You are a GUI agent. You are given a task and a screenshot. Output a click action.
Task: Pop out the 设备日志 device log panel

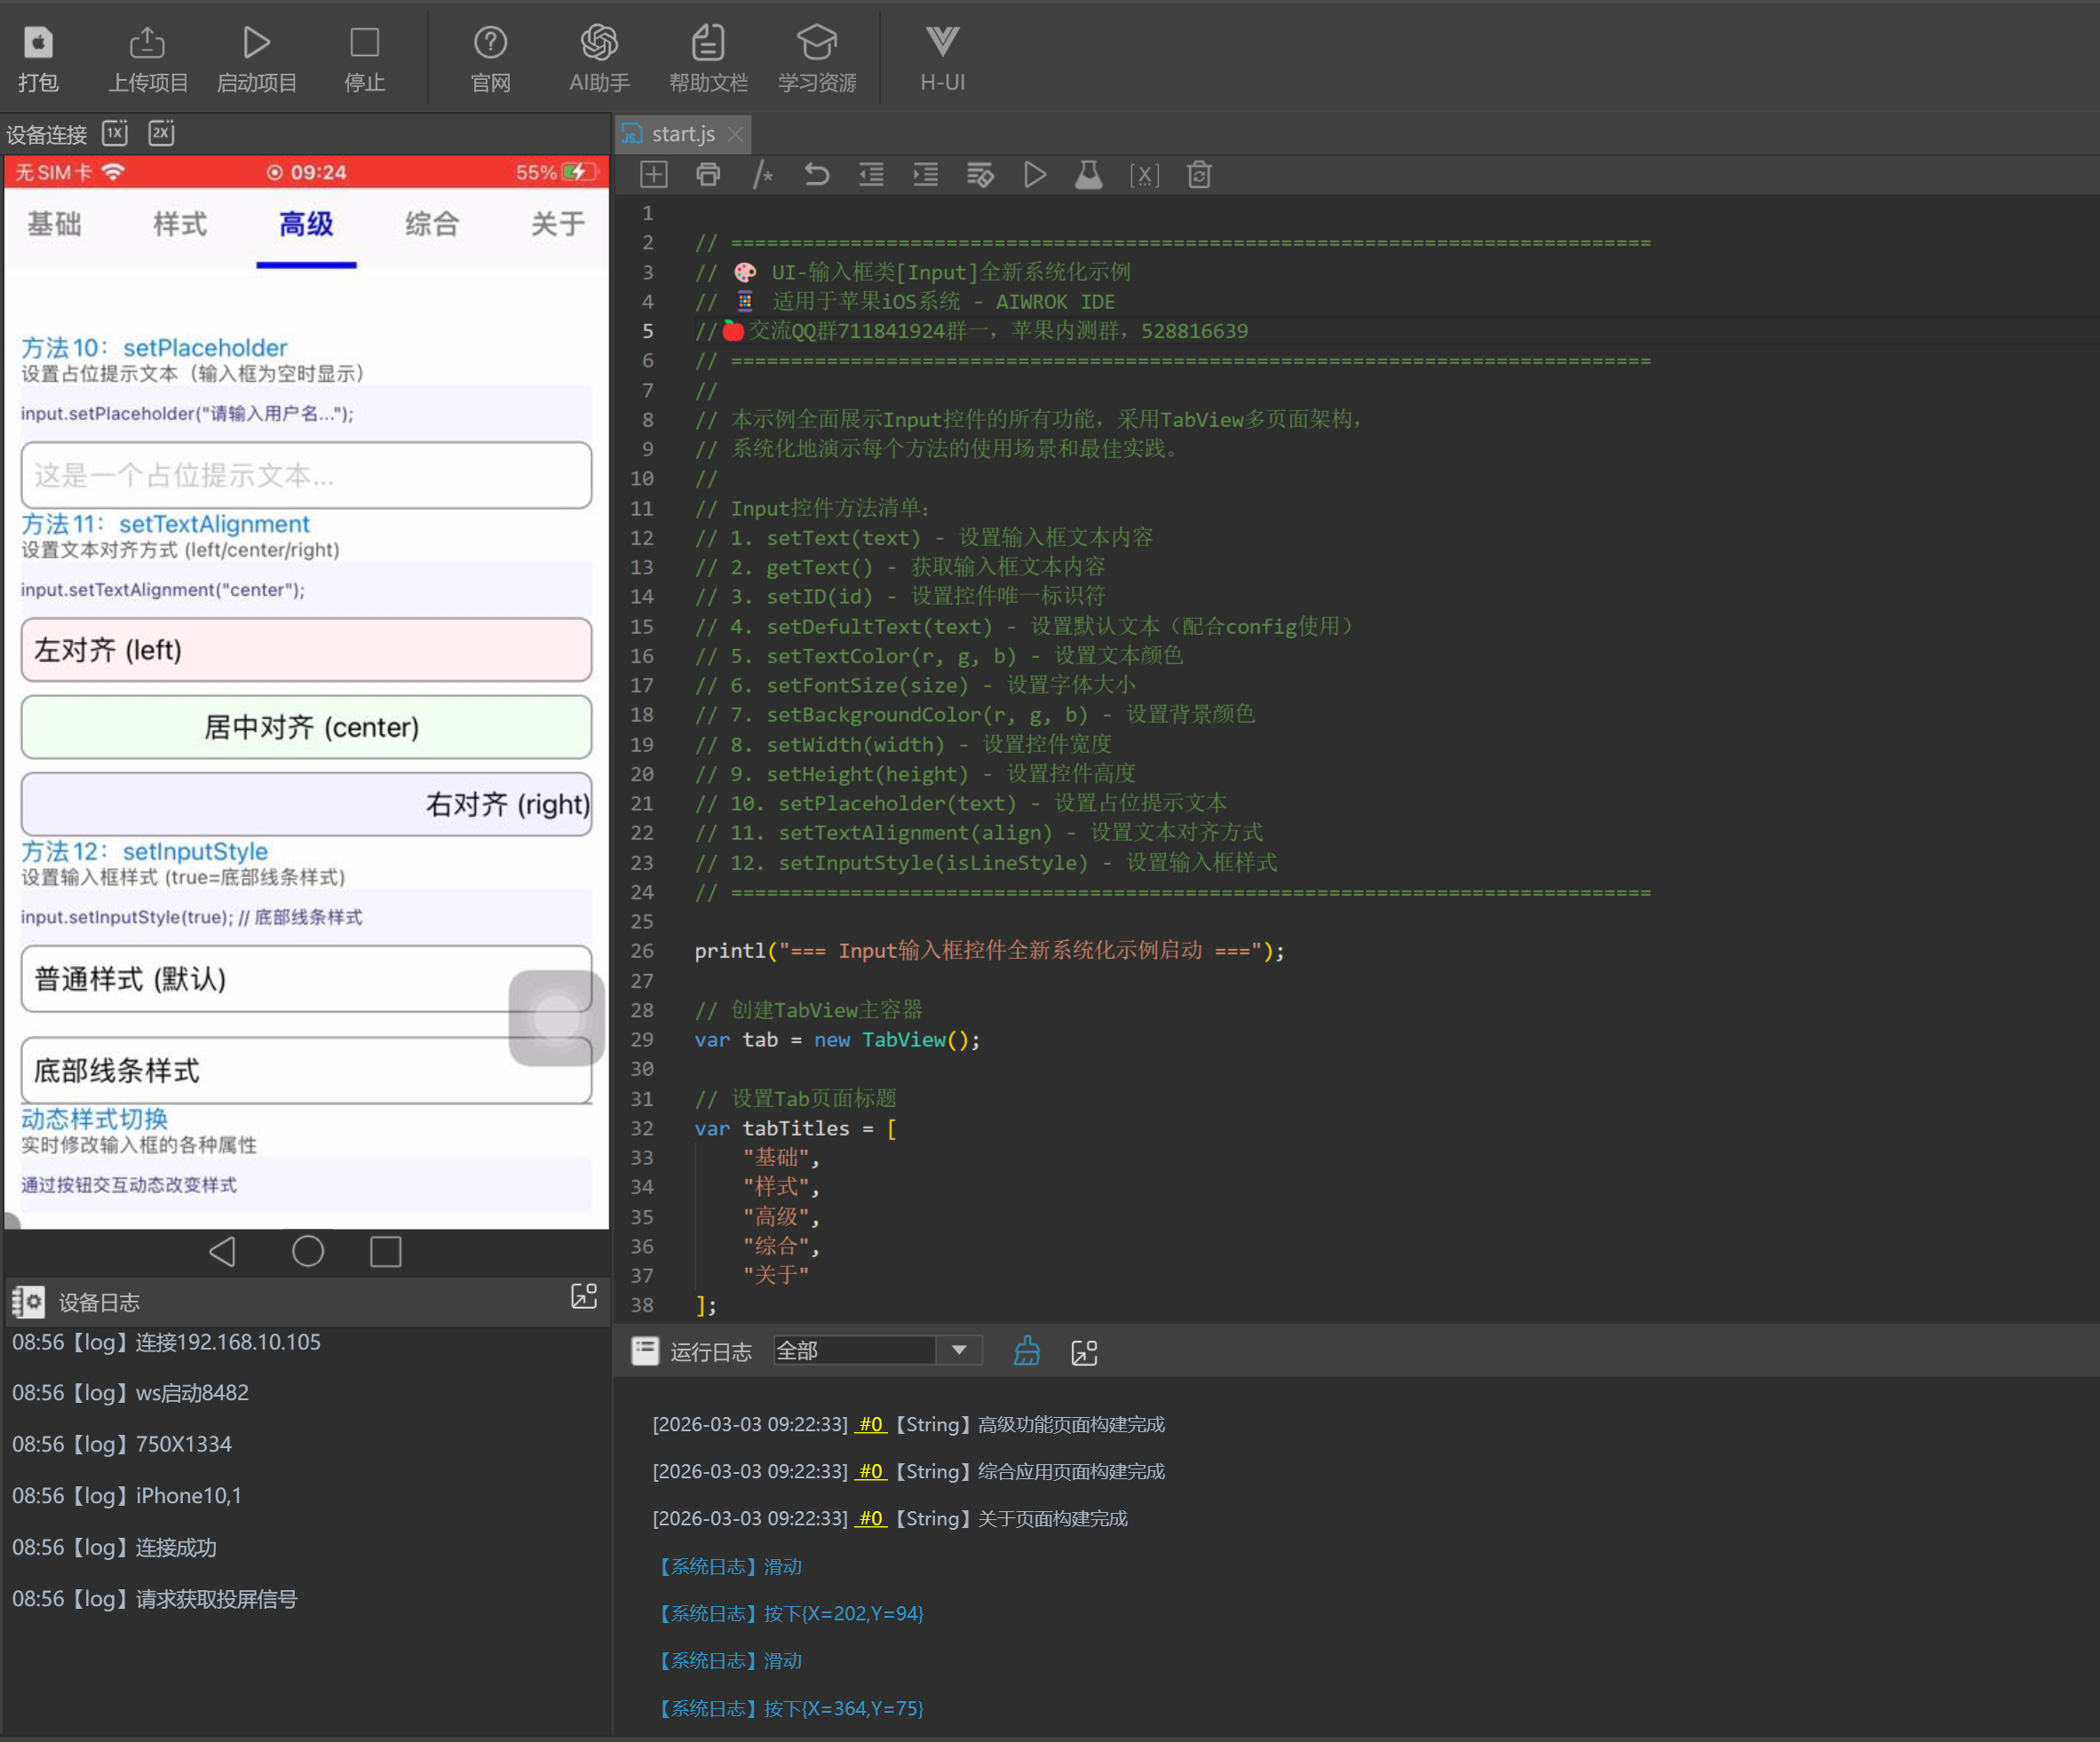coord(583,1297)
